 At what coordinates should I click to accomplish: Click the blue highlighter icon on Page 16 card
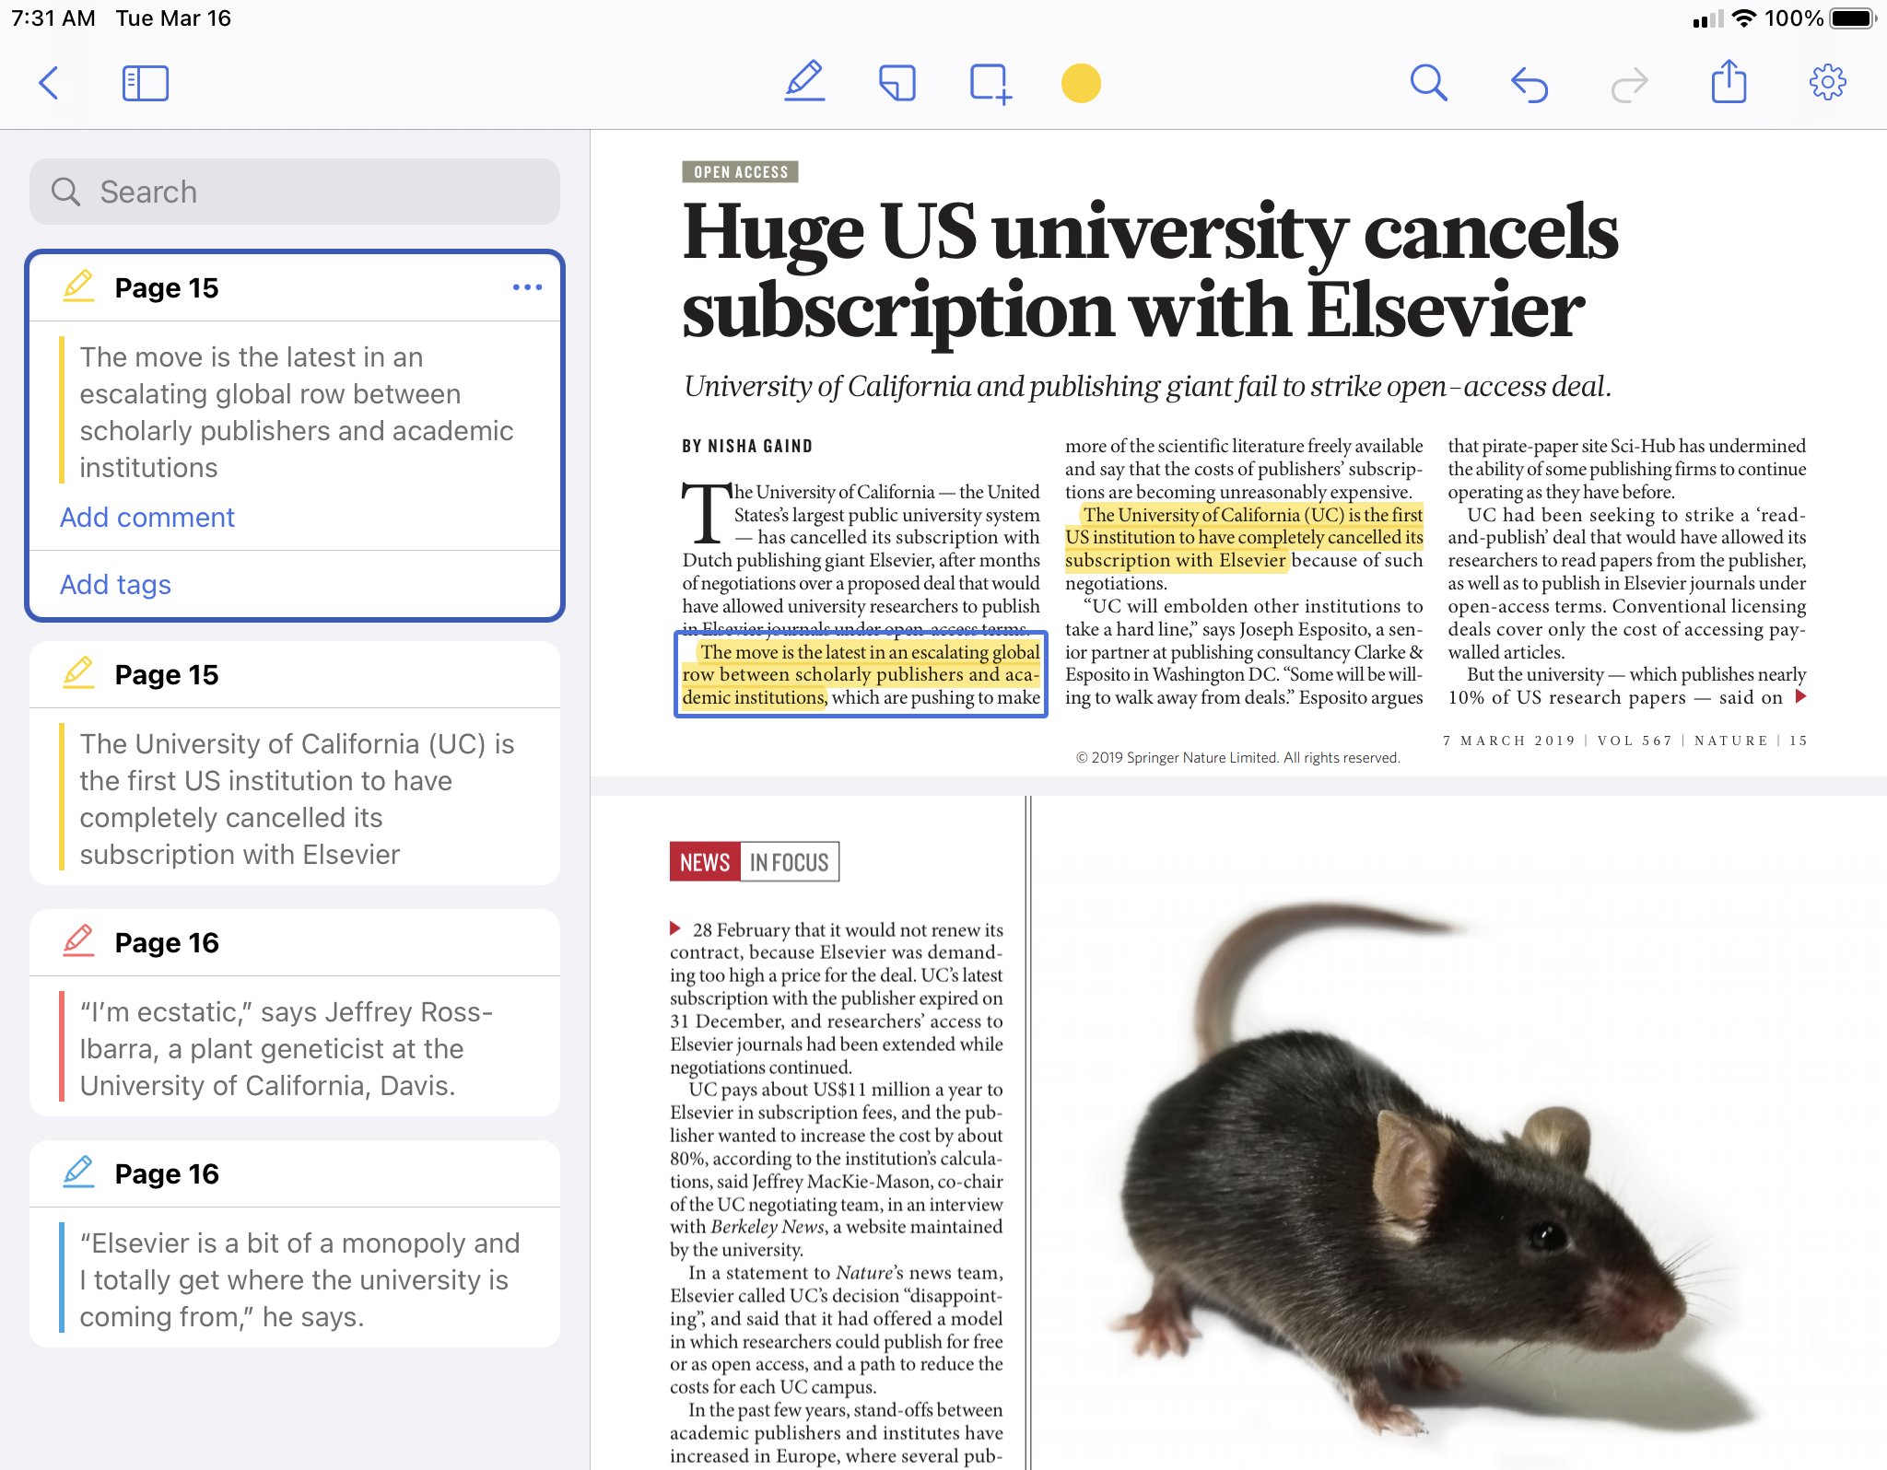[x=79, y=1173]
